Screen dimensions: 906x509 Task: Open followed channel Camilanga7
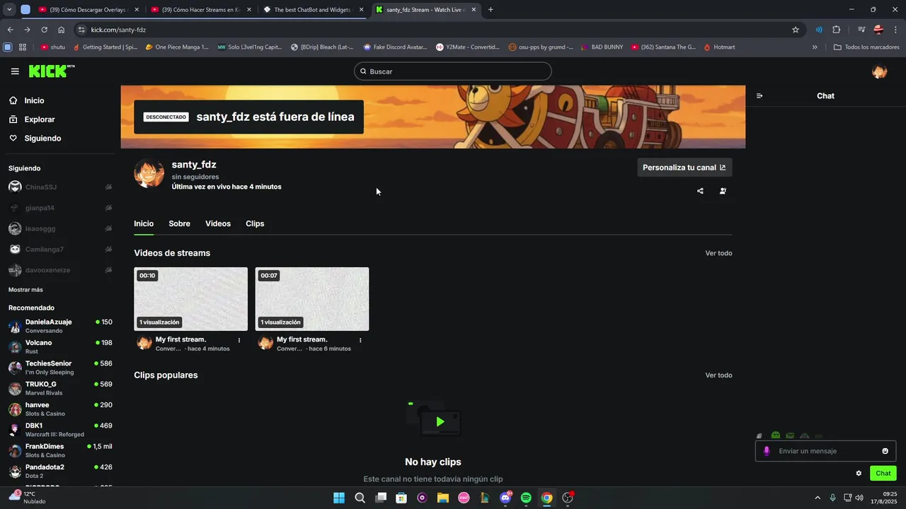[x=60, y=250]
